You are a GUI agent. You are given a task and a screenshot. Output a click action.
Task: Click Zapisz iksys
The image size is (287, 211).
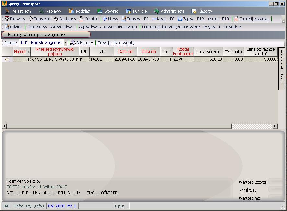[37, 27]
